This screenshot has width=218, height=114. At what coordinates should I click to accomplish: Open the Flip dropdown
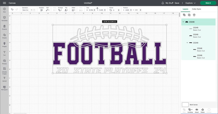pyautogui.click(x=66, y=10)
